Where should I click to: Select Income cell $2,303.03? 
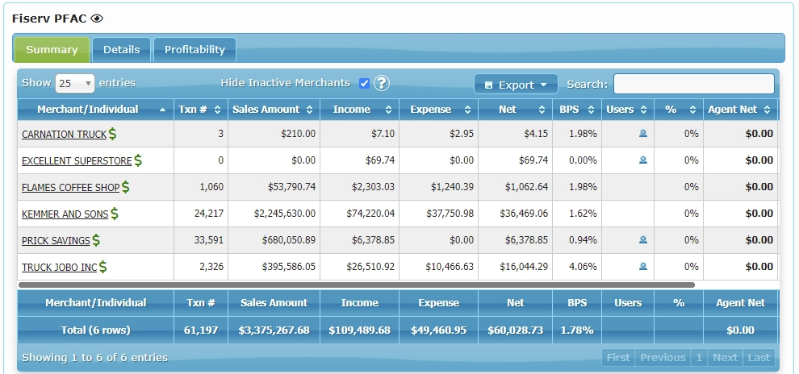[359, 187]
